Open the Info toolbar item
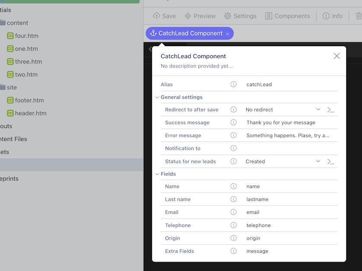This screenshot has width=362, height=271. 333,16
